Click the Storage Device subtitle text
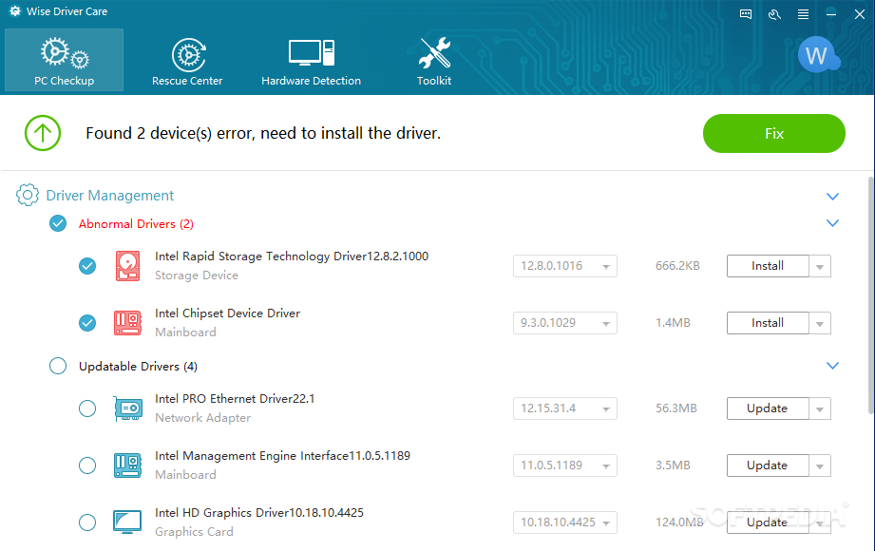This screenshot has width=875, height=551. [197, 275]
